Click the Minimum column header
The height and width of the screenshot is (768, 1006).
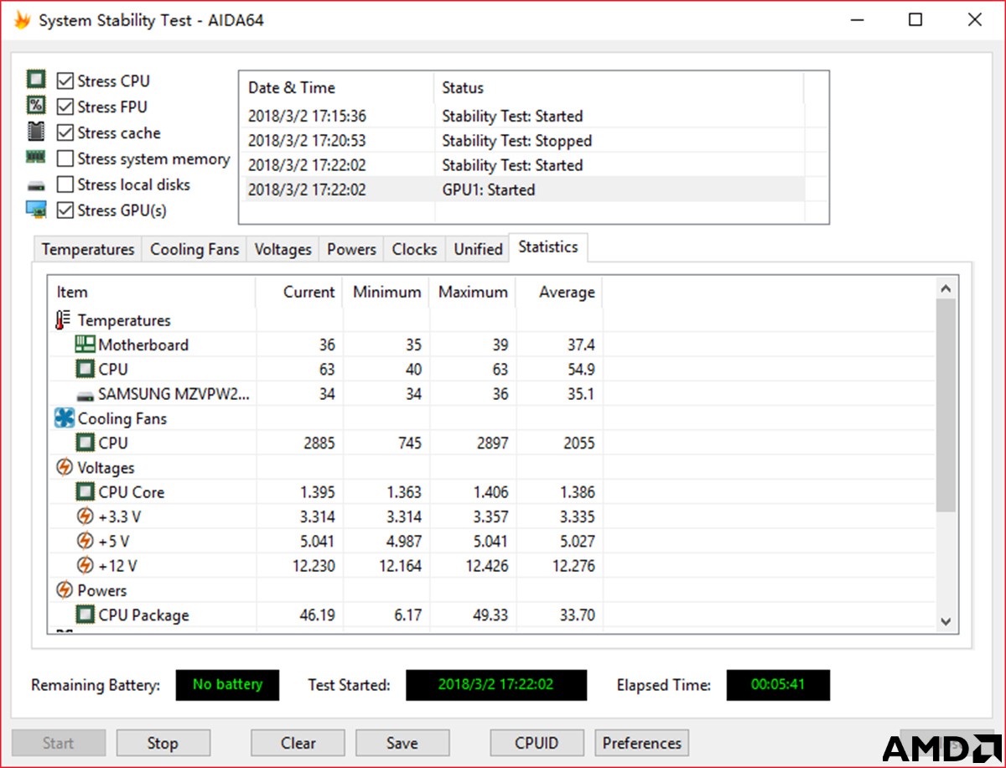tap(386, 292)
